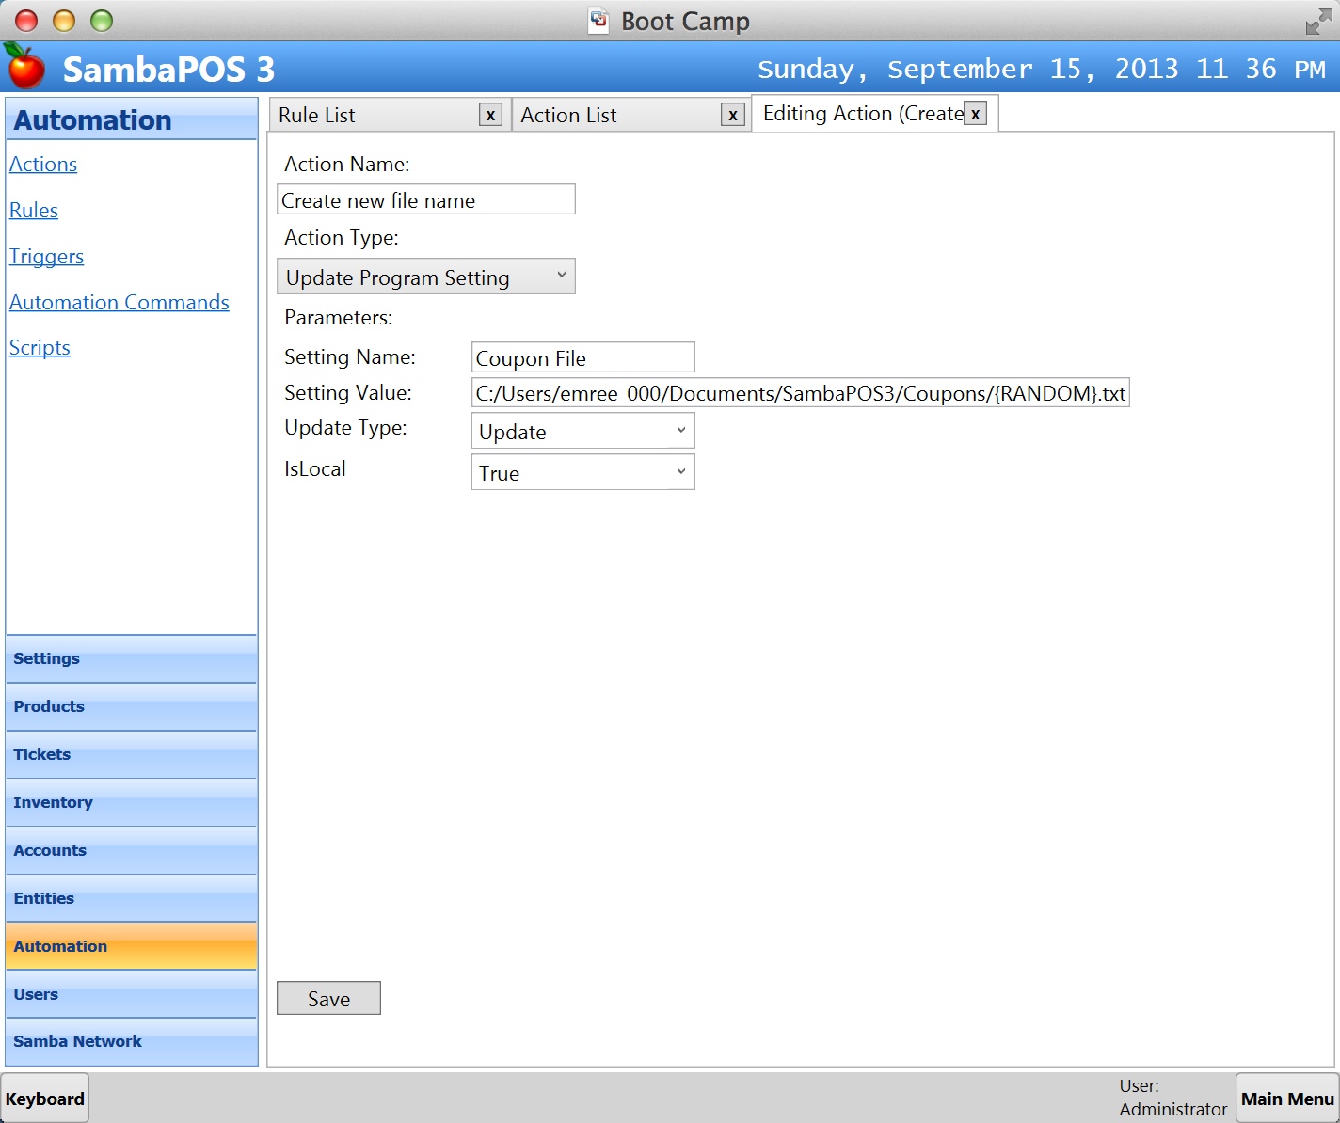Go to Automation Commands
The image size is (1340, 1123).
click(x=120, y=302)
